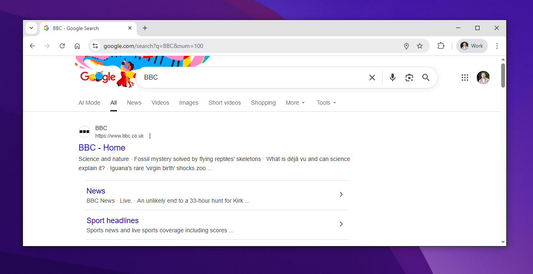This screenshot has height=274, width=533.
Task: Click the location pin icon in address bar
Action: (406, 46)
